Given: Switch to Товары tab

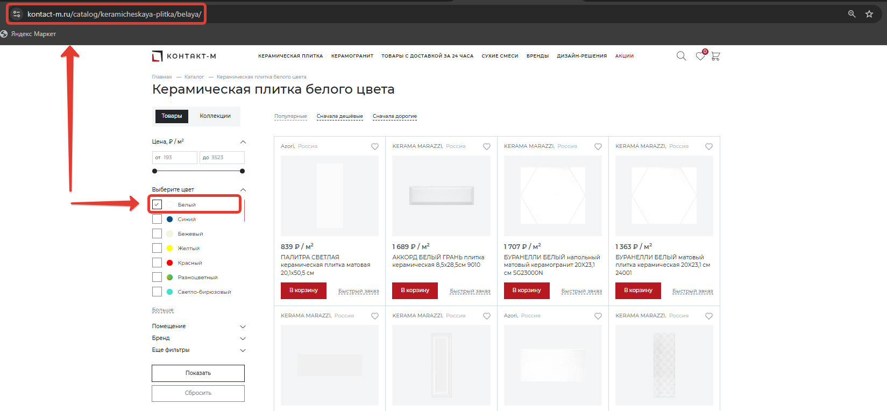Looking at the screenshot, I should coord(172,116).
